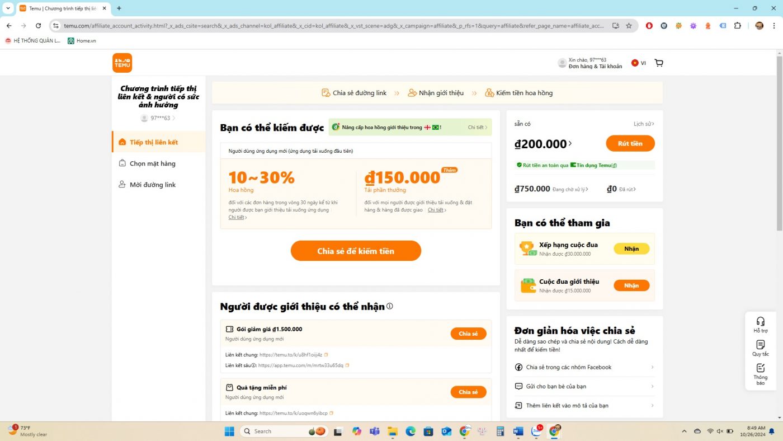Screen dimensions: 783x441
Task: Show hidden system tray icons
Action: pyautogui.click(x=684, y=431)
